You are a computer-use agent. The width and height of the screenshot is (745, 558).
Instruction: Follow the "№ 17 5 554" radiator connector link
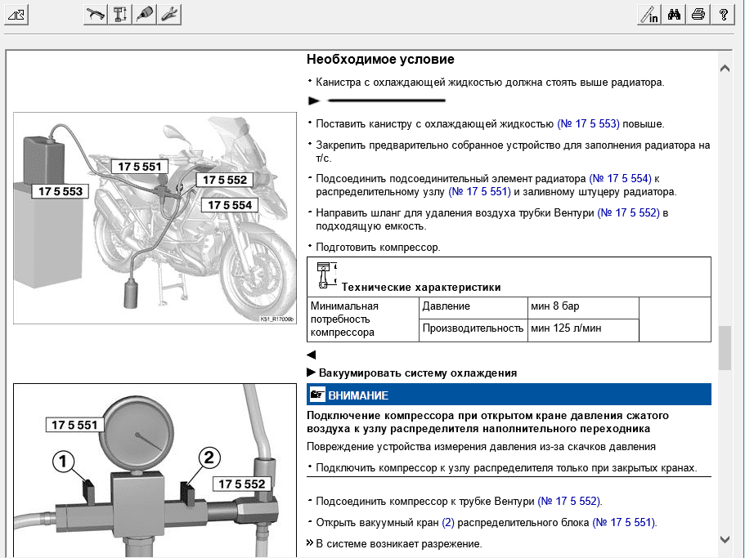pyautogui.click(x=620, y=178)
